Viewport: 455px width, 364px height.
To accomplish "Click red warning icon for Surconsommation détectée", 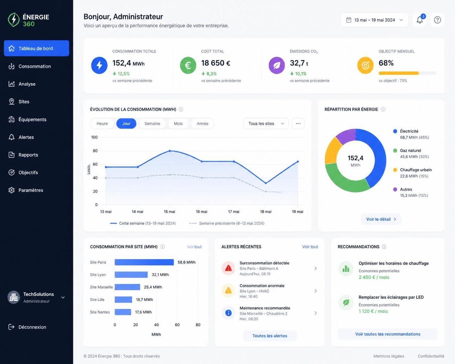I will point(228,268).
